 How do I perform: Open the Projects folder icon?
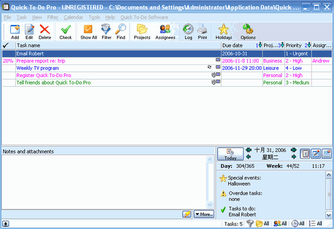[142, 32]
